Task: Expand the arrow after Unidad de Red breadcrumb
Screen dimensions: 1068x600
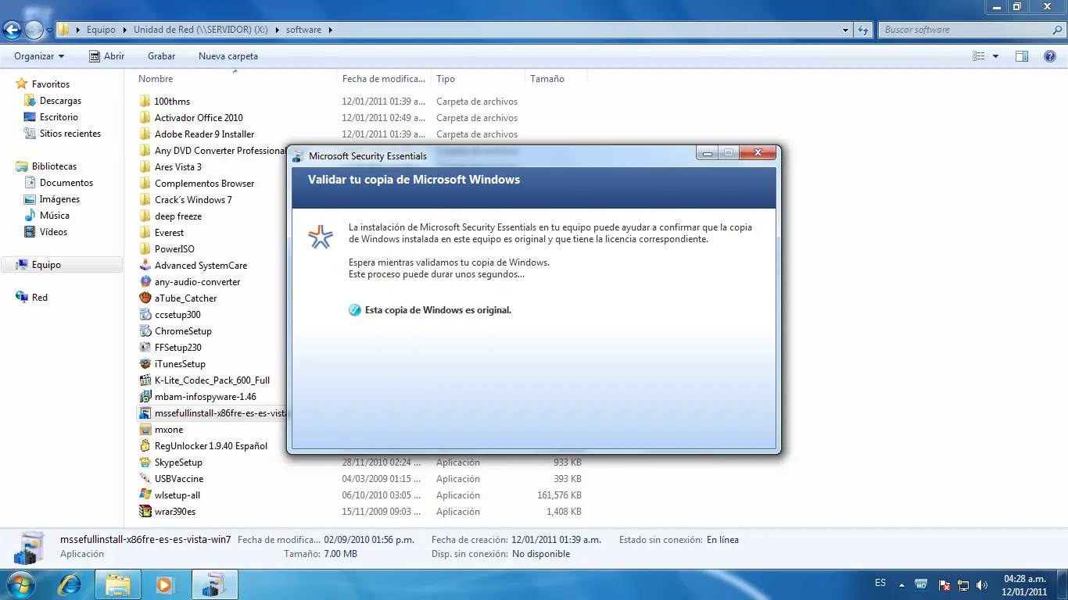Action: [276, 30]
